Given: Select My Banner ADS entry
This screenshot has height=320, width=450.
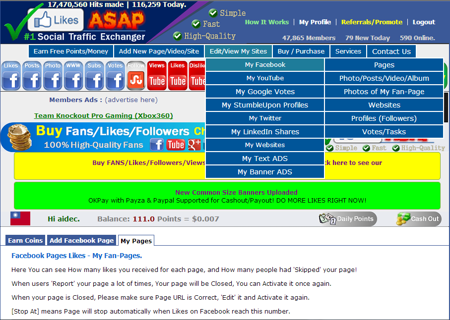Looking at the screenshot, I should [265, 171].
